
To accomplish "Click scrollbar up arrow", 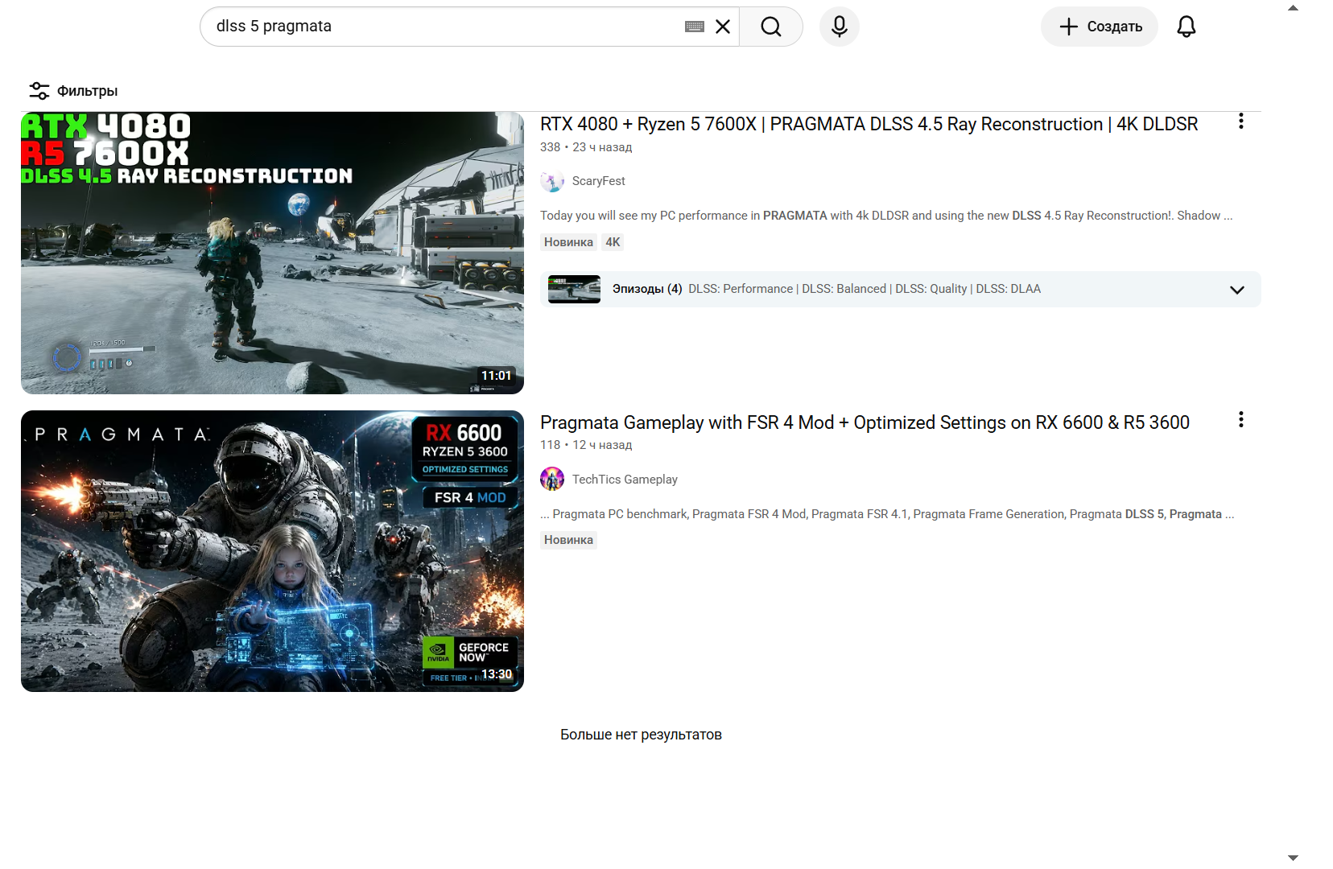I will pos(1293,8).
